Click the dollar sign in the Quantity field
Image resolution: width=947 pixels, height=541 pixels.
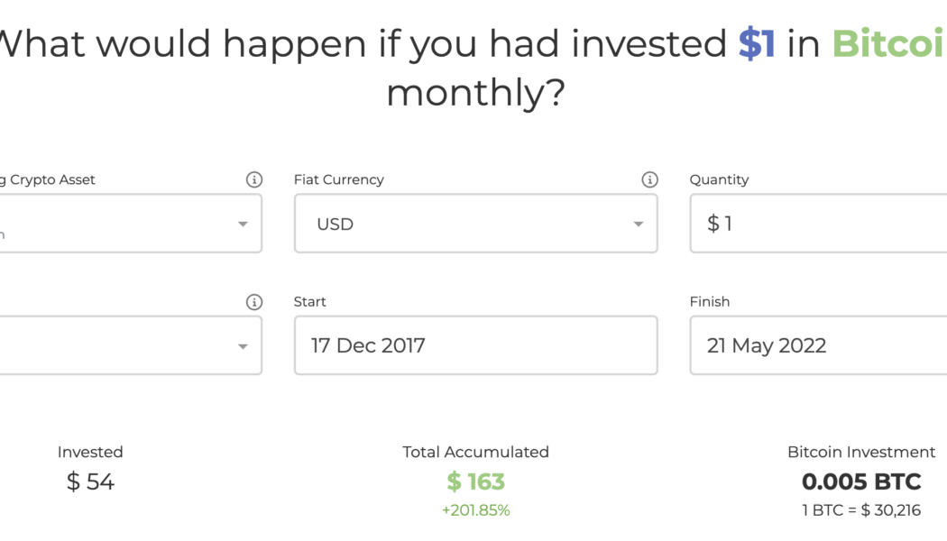712,223
